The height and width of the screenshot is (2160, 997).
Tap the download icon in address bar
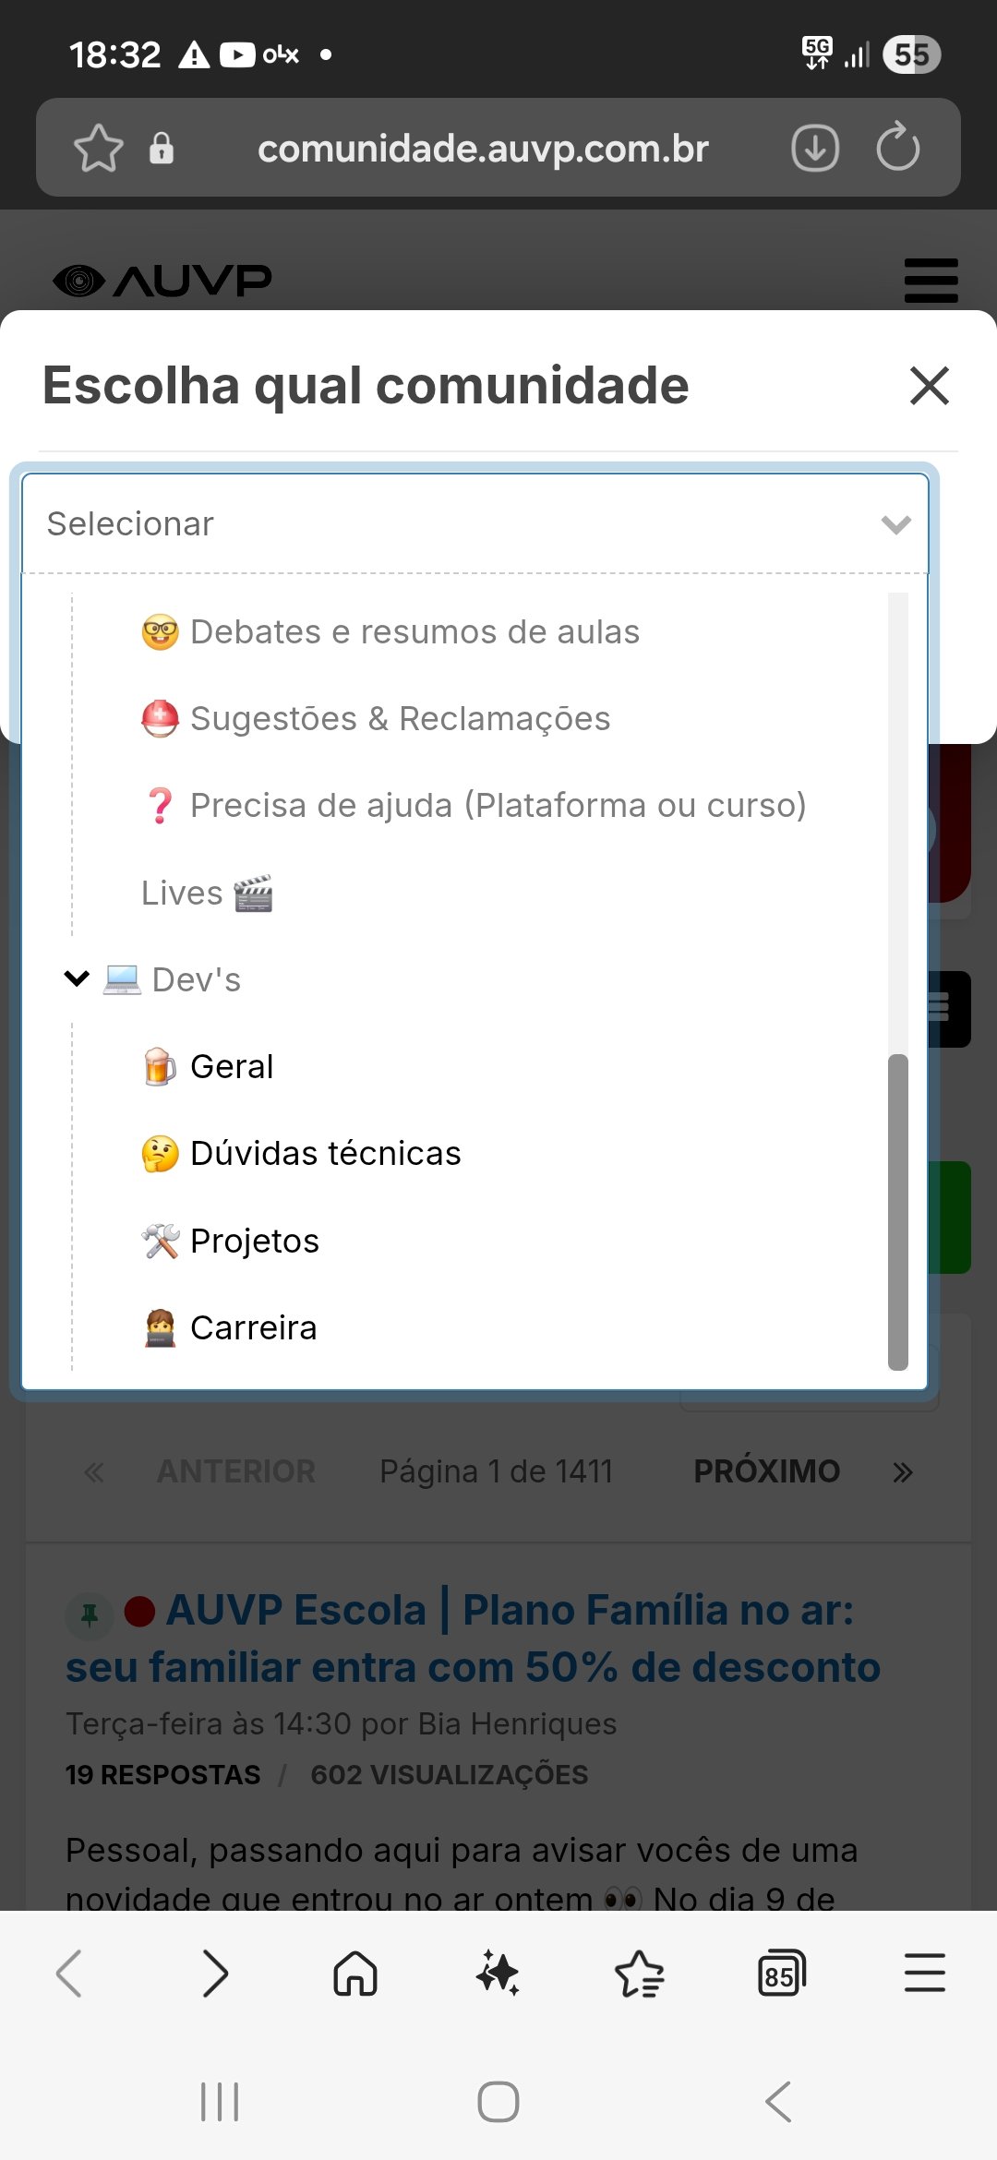[815, 148]
